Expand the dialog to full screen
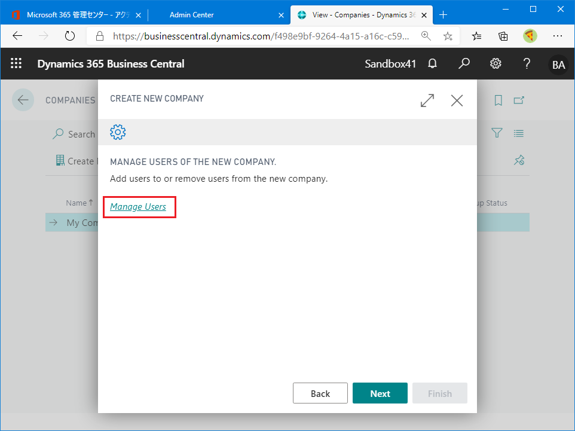Screen dimensions: 575x431 427,100
